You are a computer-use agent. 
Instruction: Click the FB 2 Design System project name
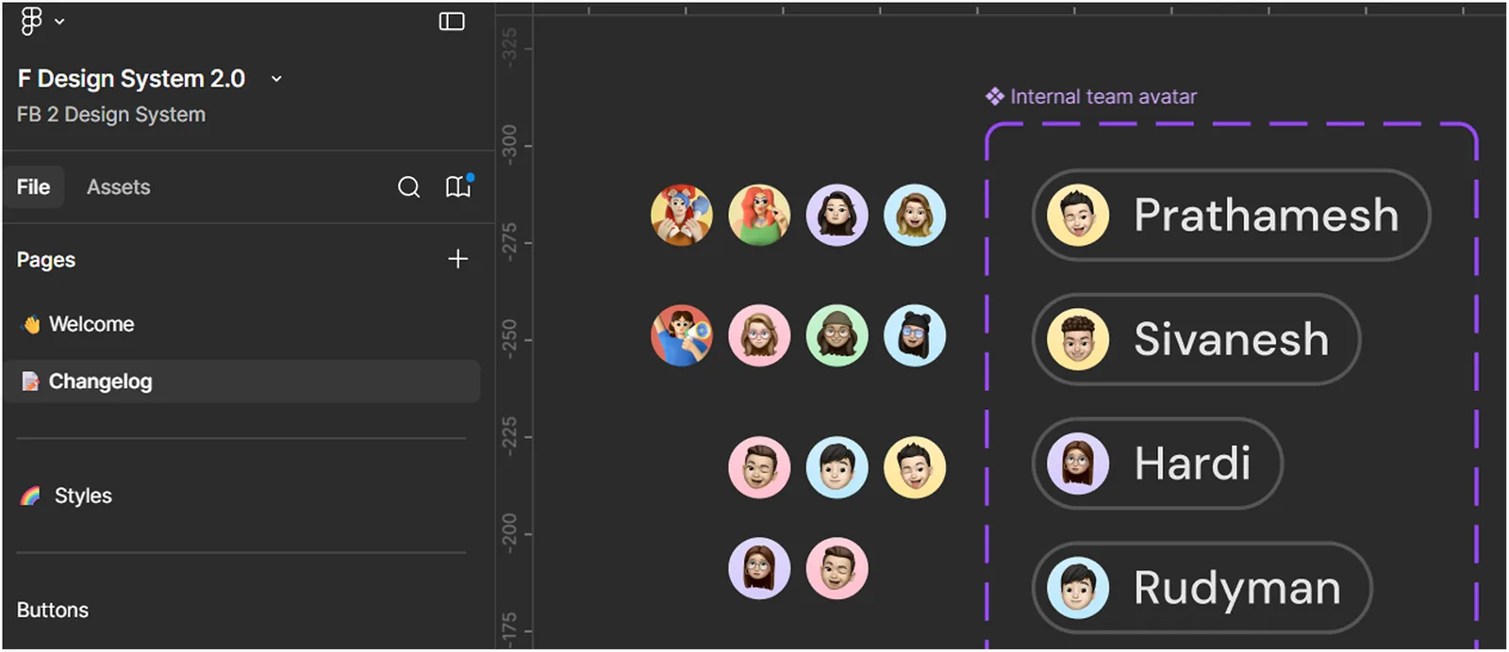[x=111, y=114]
